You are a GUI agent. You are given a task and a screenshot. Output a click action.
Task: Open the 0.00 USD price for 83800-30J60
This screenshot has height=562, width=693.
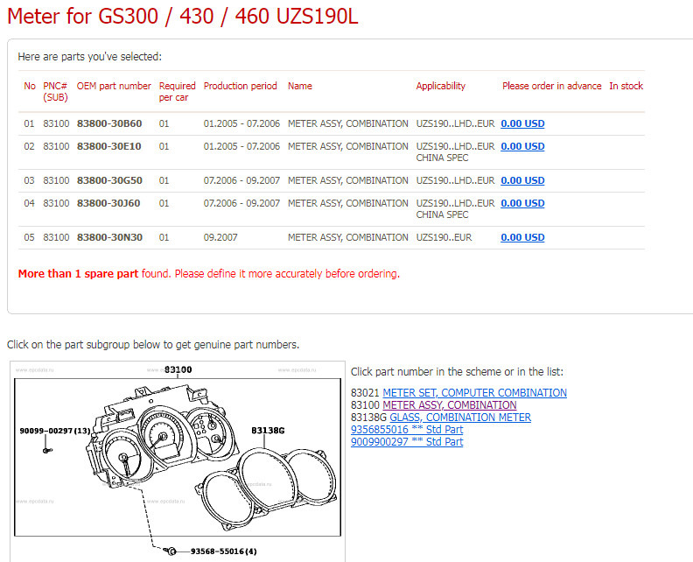pos(522,203)
